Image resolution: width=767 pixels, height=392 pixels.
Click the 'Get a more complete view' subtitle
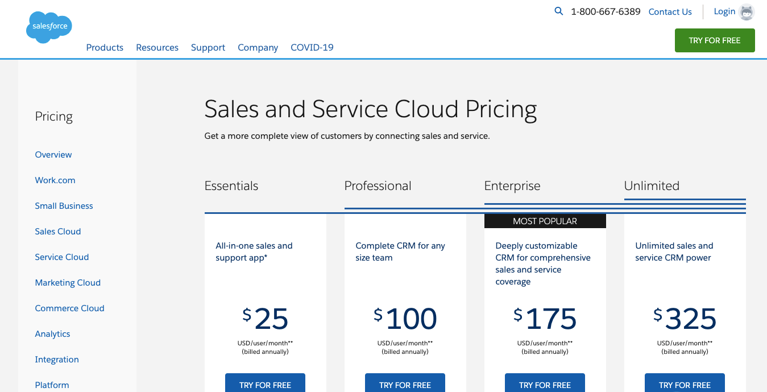pyautogui.click(x=347, y=136)
